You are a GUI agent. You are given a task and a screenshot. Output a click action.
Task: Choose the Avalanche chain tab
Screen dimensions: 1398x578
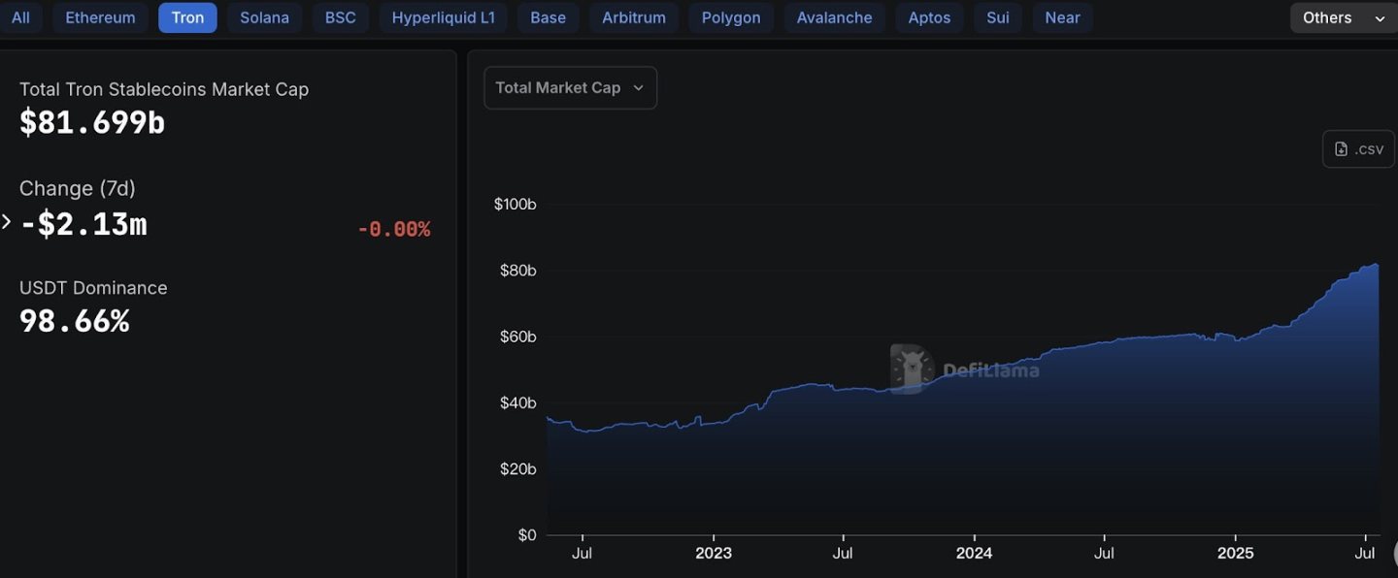(834, 17)
